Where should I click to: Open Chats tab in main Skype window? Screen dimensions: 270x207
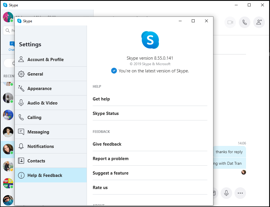[x=11, y=46]
